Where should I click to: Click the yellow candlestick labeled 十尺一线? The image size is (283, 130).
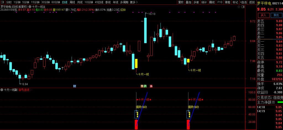pos(136,63)
